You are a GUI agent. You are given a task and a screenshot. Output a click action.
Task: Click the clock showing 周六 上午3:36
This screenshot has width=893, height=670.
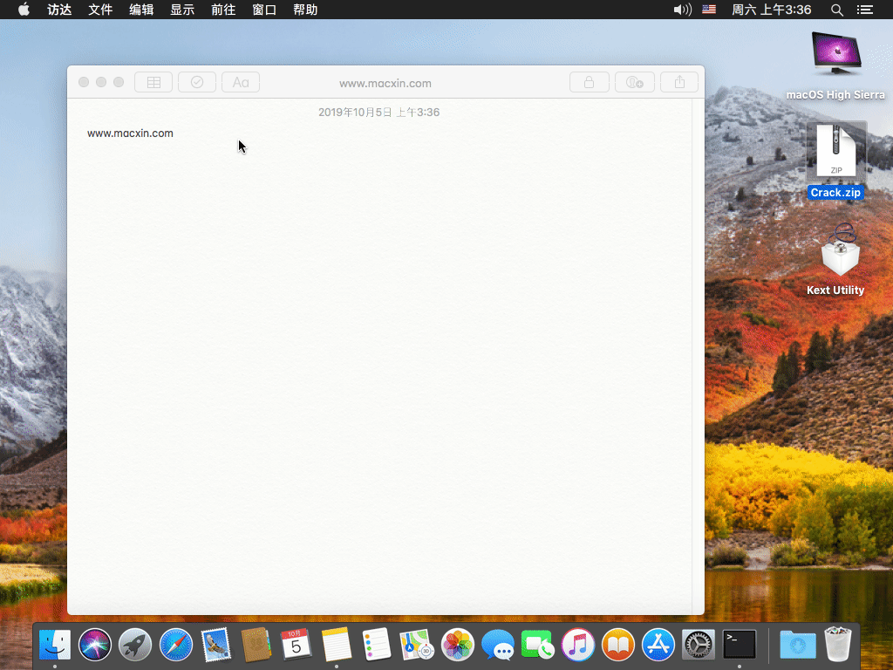pos(771,10)
